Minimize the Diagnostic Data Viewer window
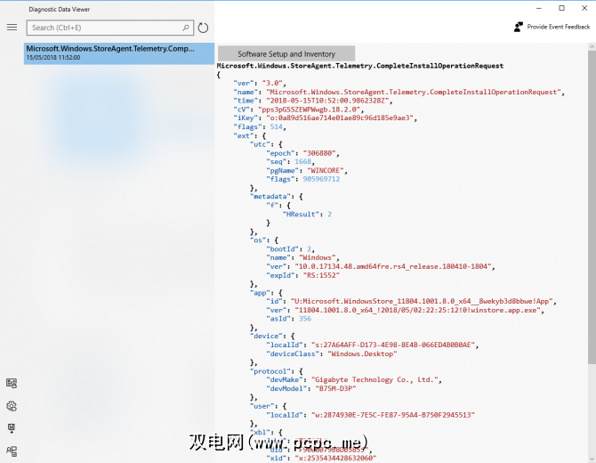596x463 pixels. 539,8
